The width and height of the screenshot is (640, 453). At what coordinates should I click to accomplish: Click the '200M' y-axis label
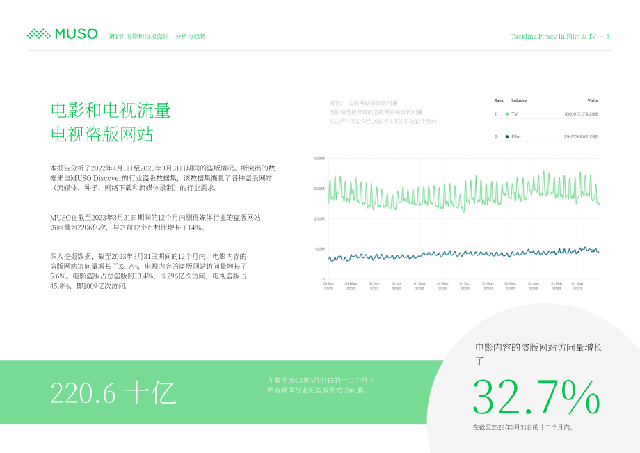point(319,219)
